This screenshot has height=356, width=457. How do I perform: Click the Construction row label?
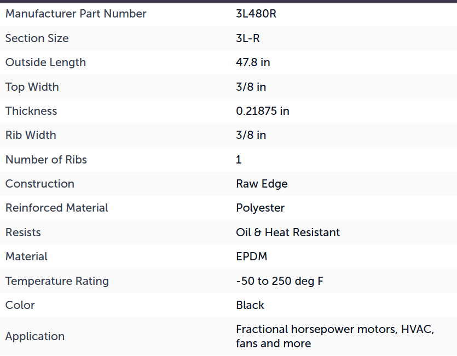(x=40, y=184)
